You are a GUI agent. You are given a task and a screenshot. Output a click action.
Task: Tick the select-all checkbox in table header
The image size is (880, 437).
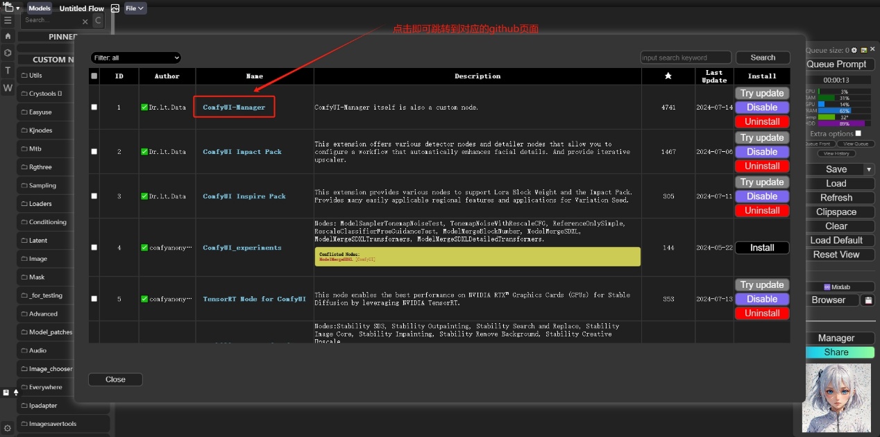(x=94, y=76)
